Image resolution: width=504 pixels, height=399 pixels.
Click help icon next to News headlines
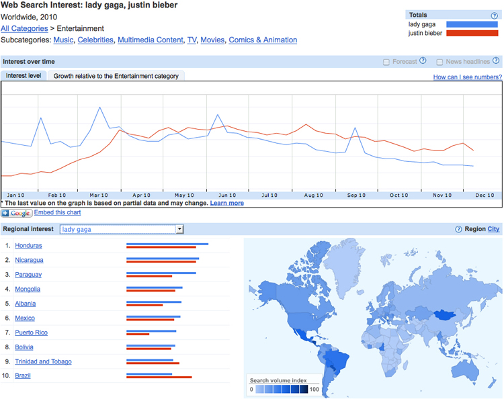click(496, 61)
